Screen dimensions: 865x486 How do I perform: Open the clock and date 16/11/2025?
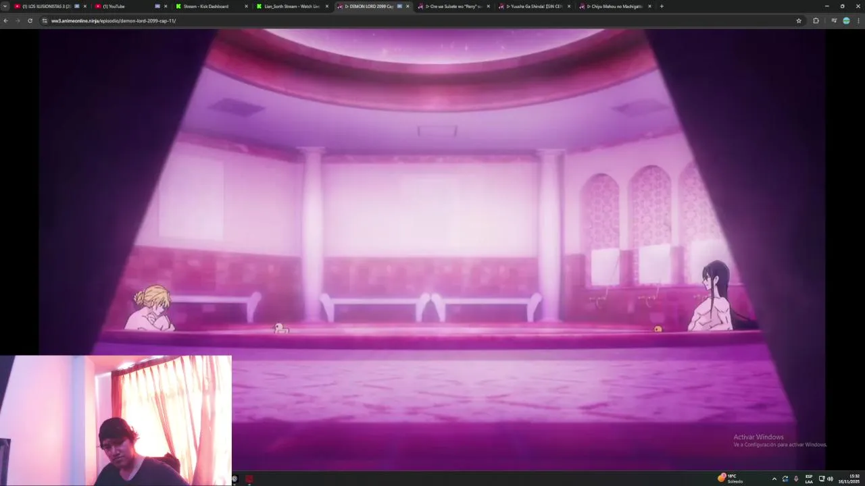pyautogui.click(x=849, y=479)
